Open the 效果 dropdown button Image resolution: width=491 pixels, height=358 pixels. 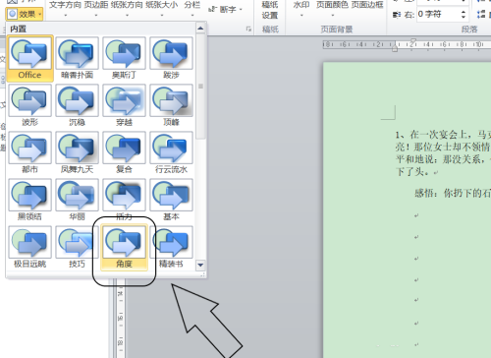[x=25, y=14]
